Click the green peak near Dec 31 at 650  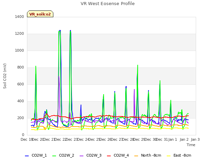[160, 81]
